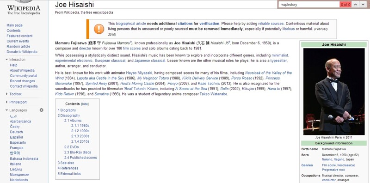
Task: Open Random article link
Action: pyautogui.click(x=18, y=47)
